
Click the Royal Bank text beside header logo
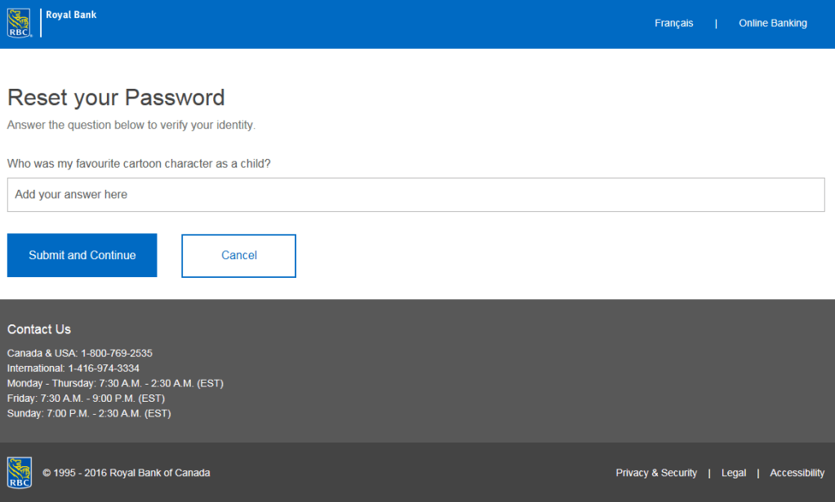pos(71,15)
